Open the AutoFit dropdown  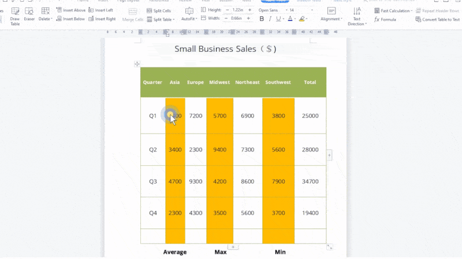189,14
